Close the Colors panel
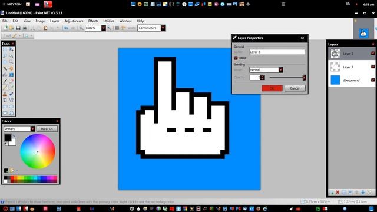The image size is (377, 212). [x=57, y=121]
